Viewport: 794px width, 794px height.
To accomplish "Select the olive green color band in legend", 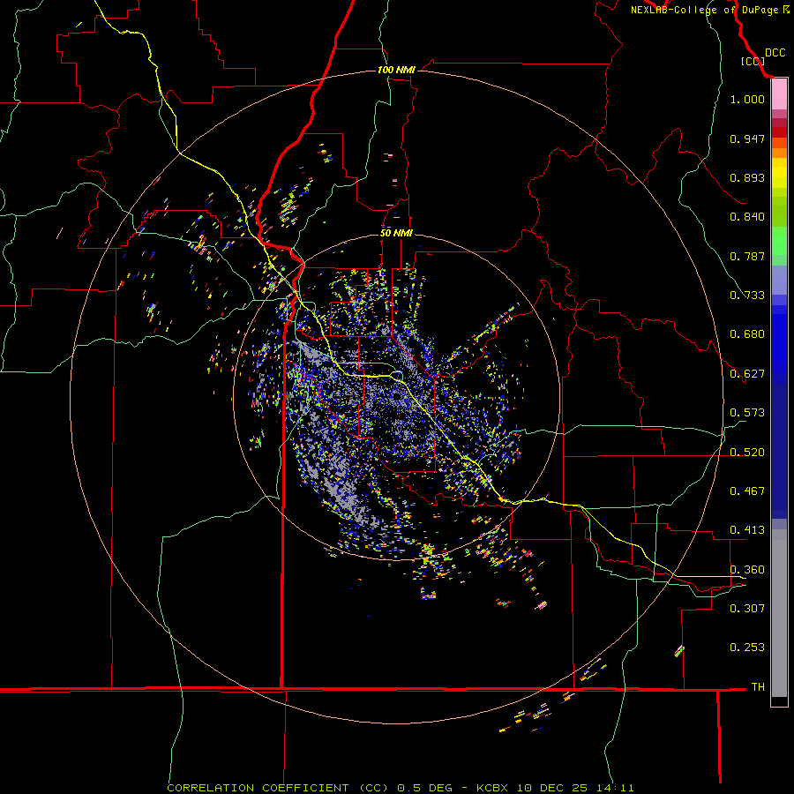I will (x=779, y=211).
